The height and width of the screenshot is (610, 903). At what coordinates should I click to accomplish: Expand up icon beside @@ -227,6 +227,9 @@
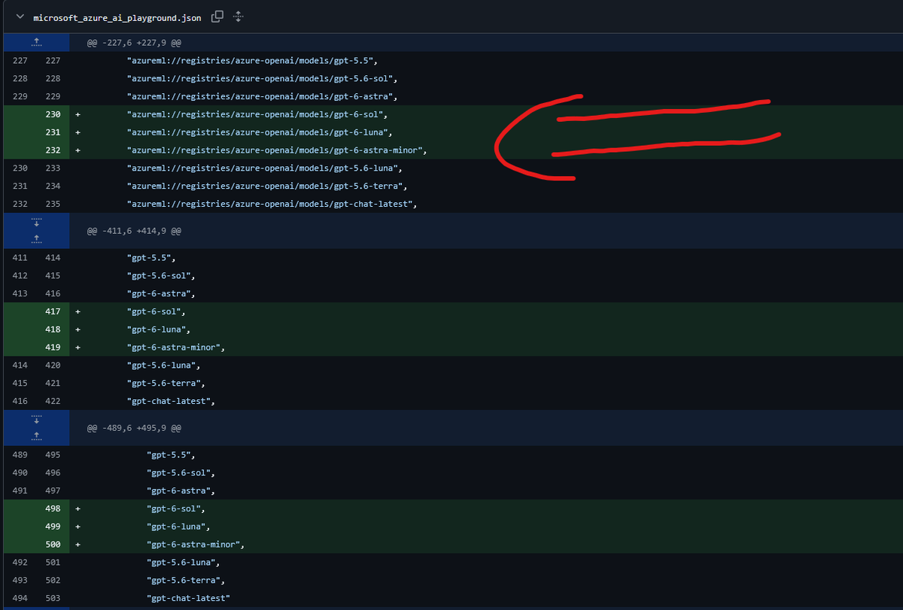coord(36,43)
